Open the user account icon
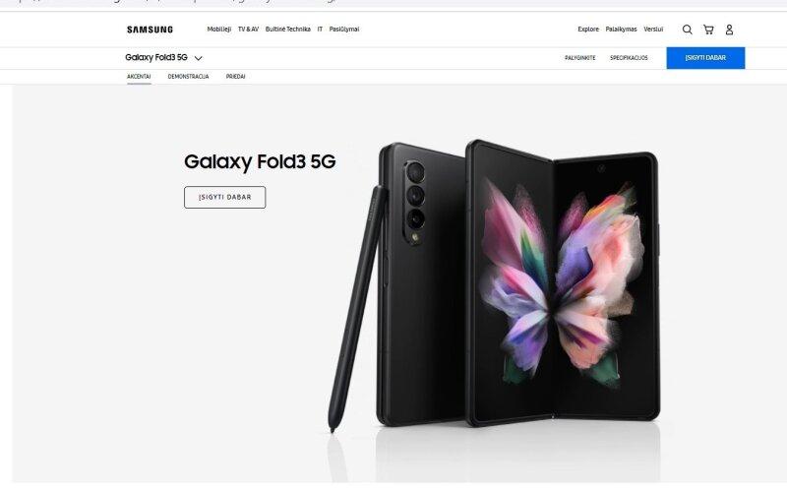The image size is (787, 492). click(729, 30)
